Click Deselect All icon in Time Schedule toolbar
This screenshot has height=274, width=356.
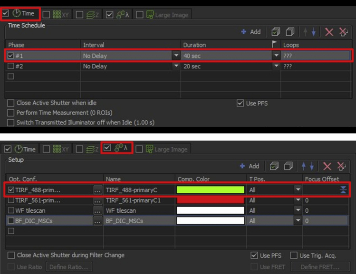point(289,32)
